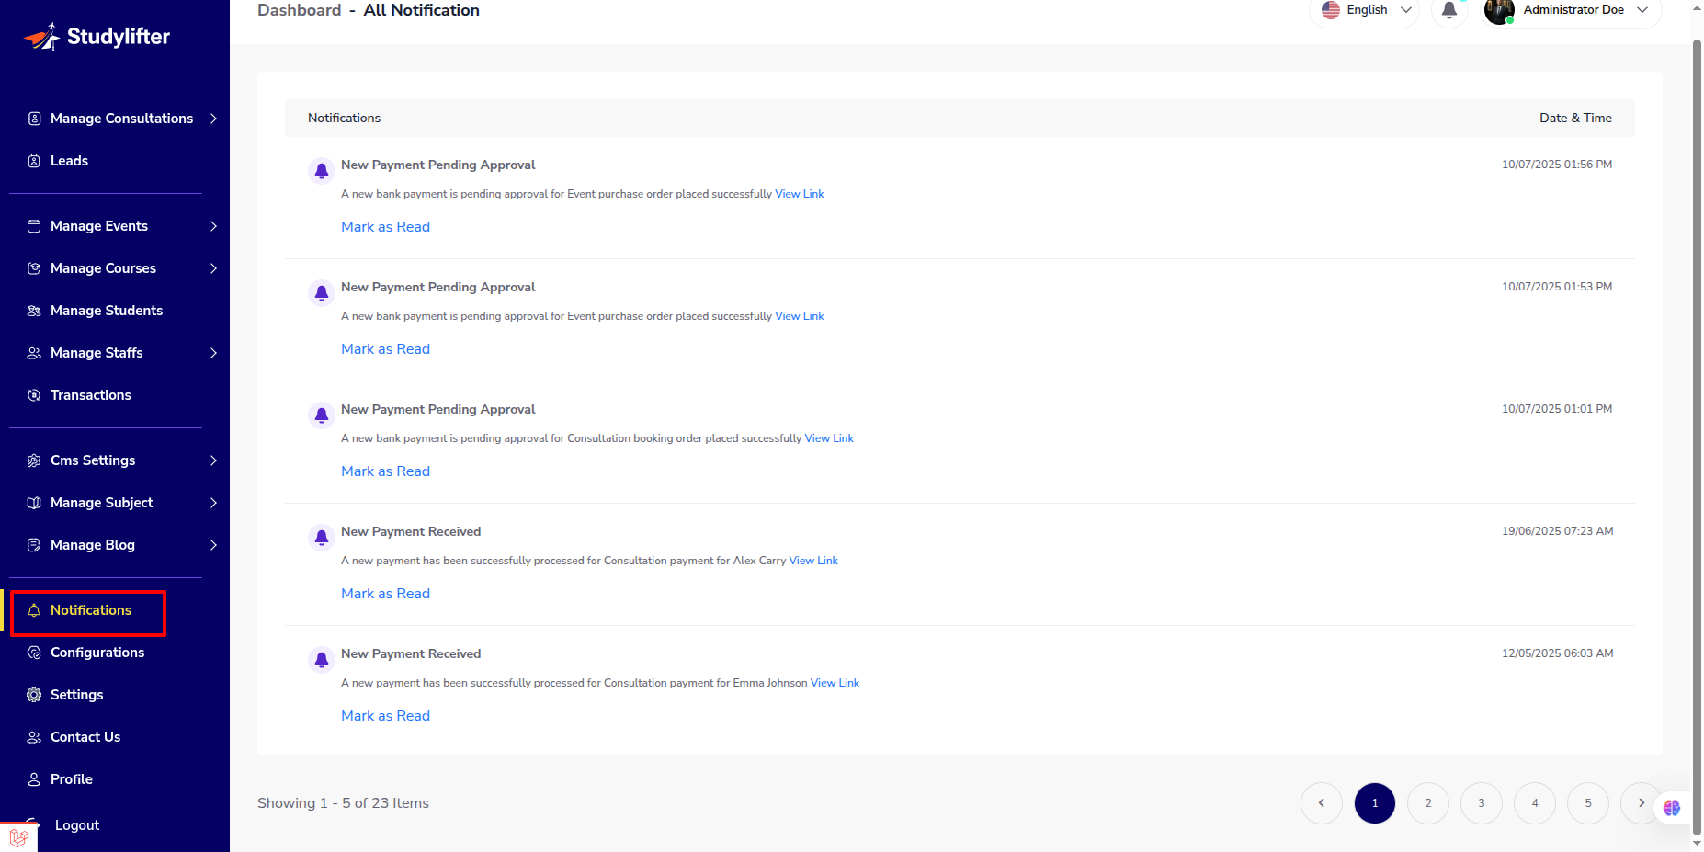Open the Transactions menu item
This screenshot has height=852, width=1704.
coord(91,395)
